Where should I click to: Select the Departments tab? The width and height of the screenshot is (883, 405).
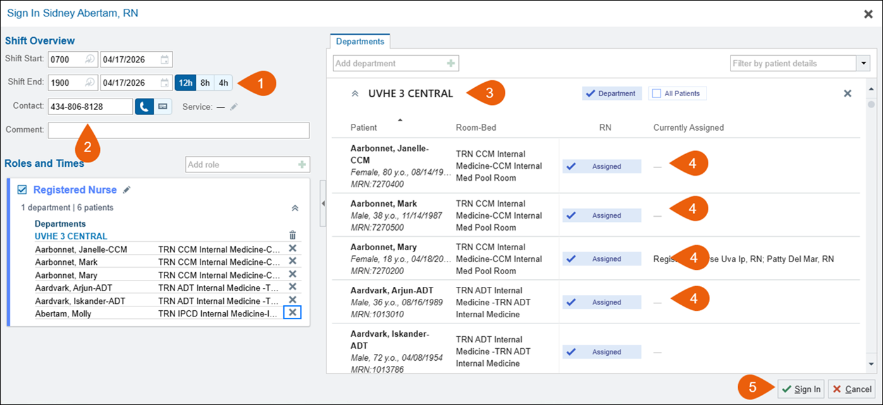[360, 42]
